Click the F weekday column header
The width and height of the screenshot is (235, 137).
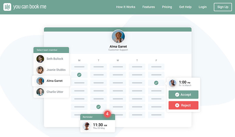pos(156,60)
